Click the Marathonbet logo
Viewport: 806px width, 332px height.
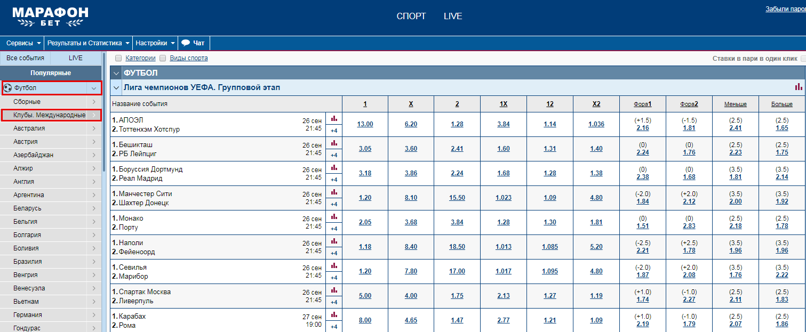point(51,17)
